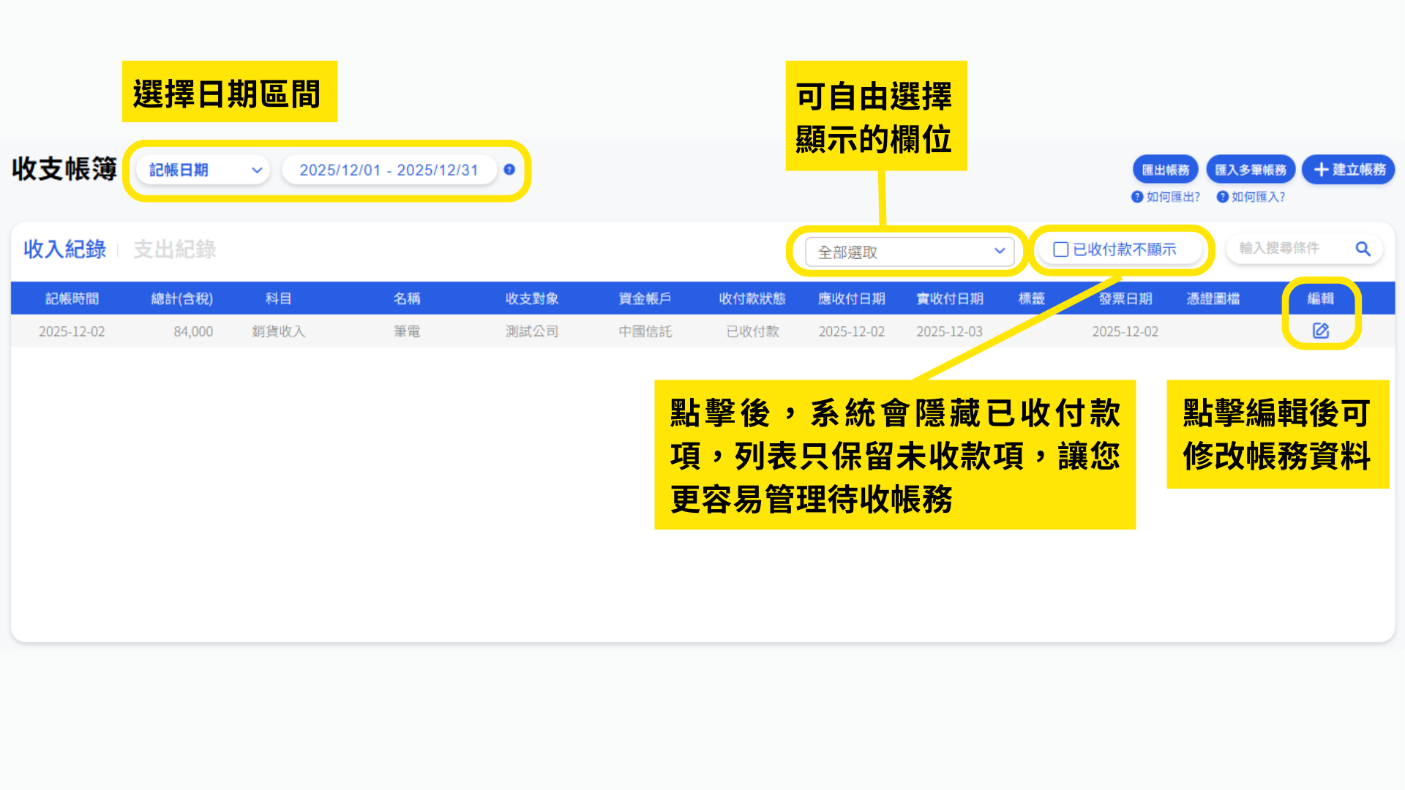Screen dimensions: 1405x790
Task: Switch to 支出紀錄 tab
Action: (174, 249)
